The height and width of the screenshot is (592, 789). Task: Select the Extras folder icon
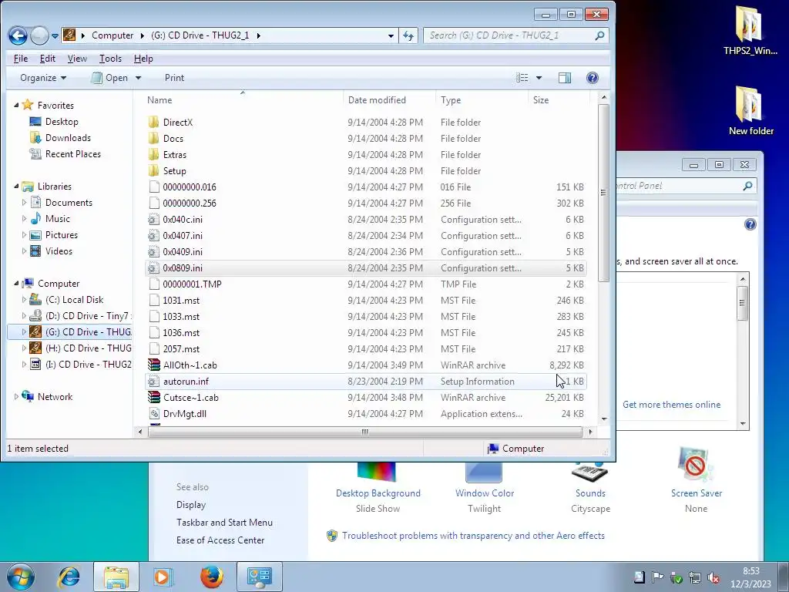(x=154, y=154)
